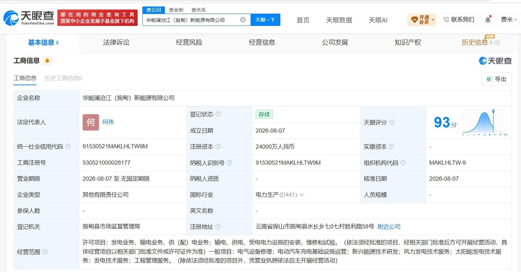The width and height of the screenshot is (521, 272).
Task: Select the 查老板 search tab
Action: (x=176, y=10)
